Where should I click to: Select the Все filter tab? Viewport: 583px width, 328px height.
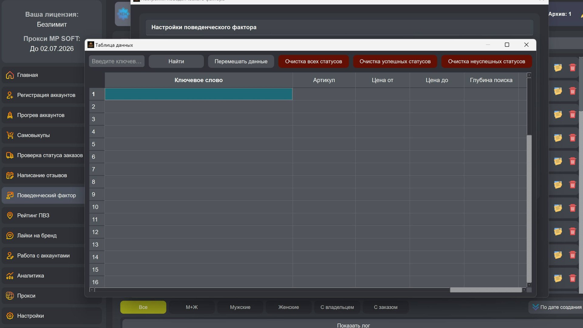[x=143, y=307]
